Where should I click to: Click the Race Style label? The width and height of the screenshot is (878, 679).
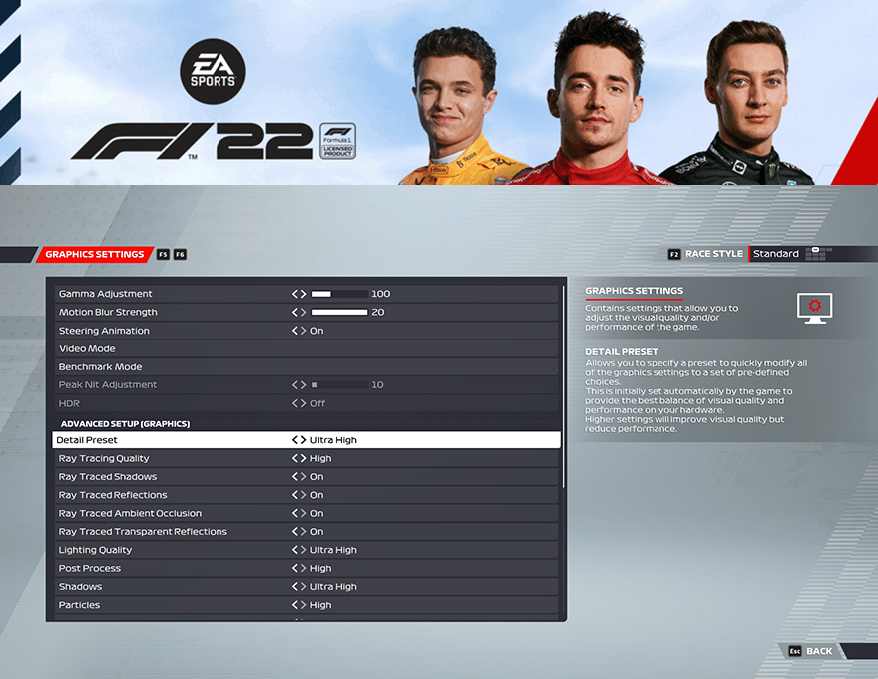[714, 254]
